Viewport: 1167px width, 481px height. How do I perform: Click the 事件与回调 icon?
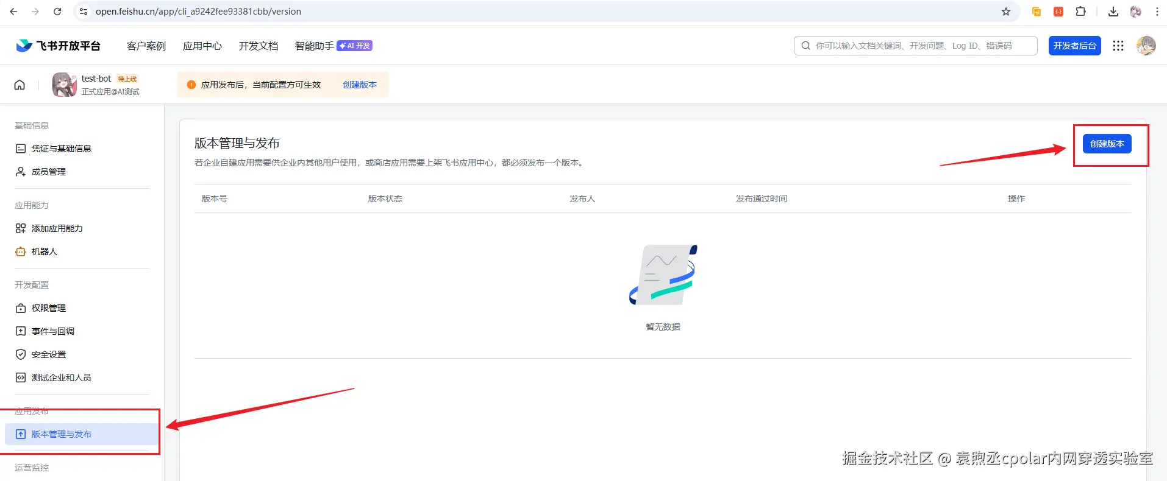pos(21,331)
